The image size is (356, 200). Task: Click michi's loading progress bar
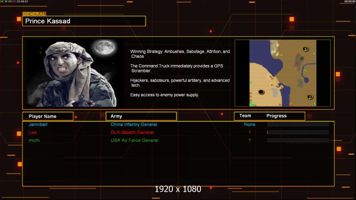(x=298, y=140)
